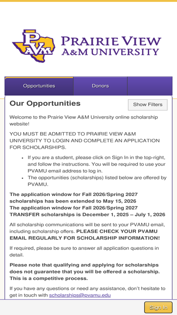The width and height of the screenshot is (177, 315).
Task: Open the scholarships@pvamu.edu email link
Action: pyautogui.click(x=80, y=295)
